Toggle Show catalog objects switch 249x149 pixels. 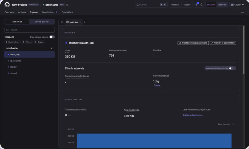52,37
